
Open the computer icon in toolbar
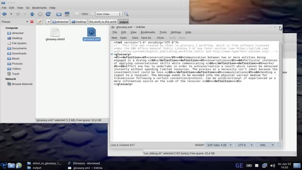67,14
